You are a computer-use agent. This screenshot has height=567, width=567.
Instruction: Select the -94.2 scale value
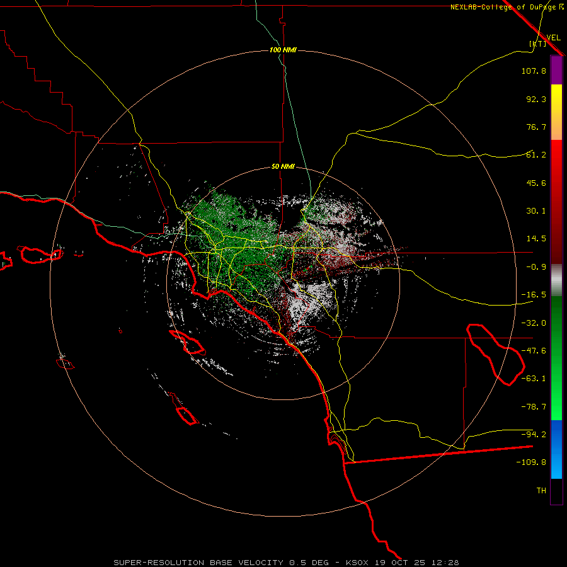click(534, 435)
